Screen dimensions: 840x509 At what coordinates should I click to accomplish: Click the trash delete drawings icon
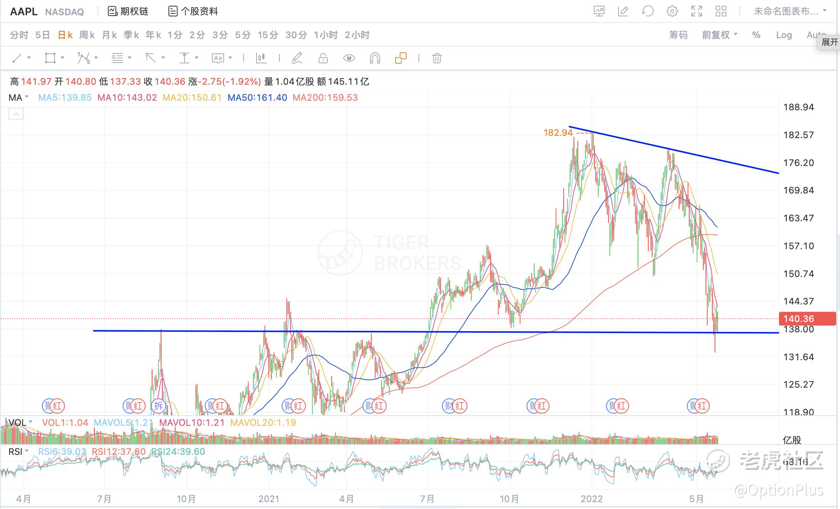tap(437, 58)
